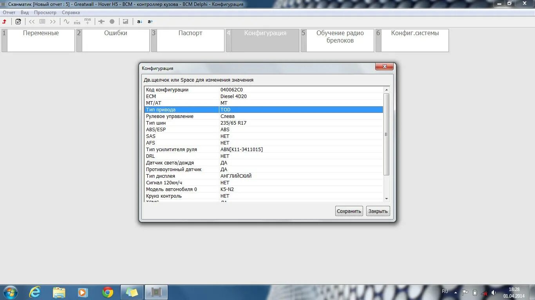Select the Сигнал 120км/ч row

pyautogui.click(x=264, y=183)
